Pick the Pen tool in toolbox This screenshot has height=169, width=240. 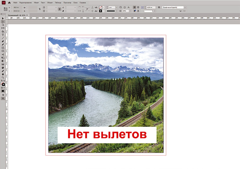coord(3,41)
